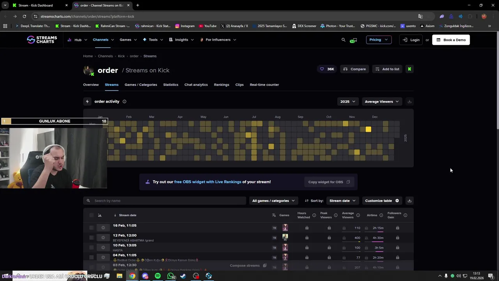Open Steam from the taskbar

pos(183,276)
